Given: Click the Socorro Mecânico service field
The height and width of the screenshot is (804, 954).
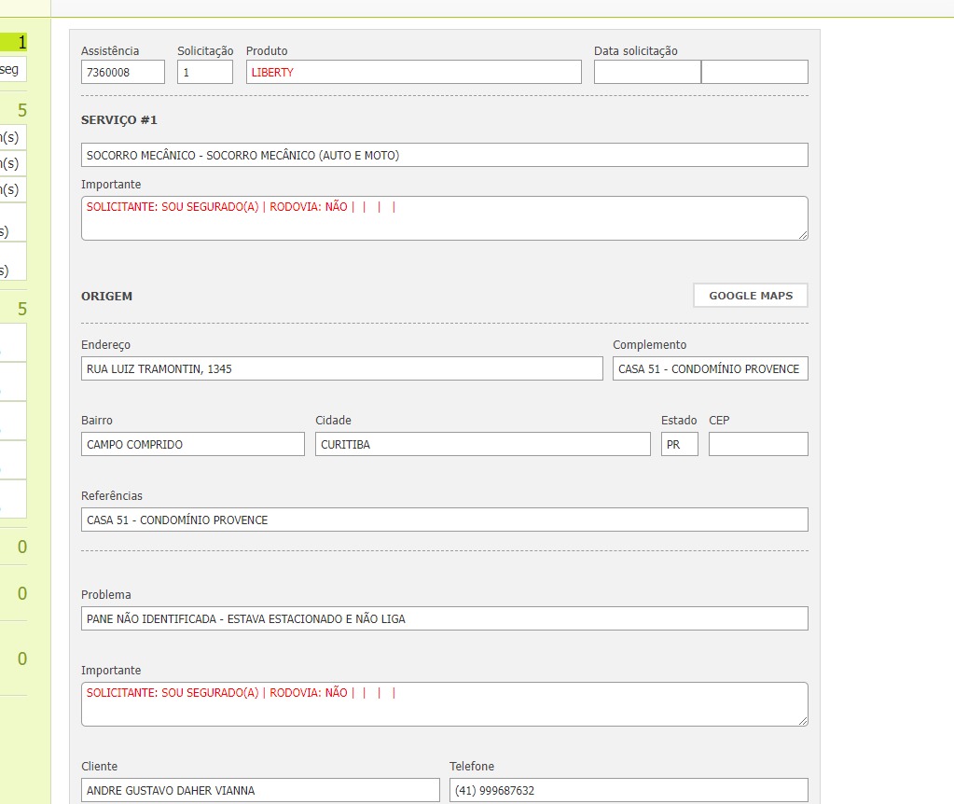Looking at the screenshot, I should pos(444,155).
